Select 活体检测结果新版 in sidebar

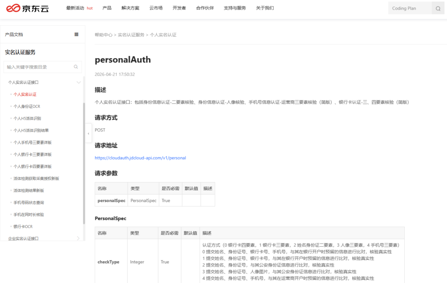click(x=29, y=190)
